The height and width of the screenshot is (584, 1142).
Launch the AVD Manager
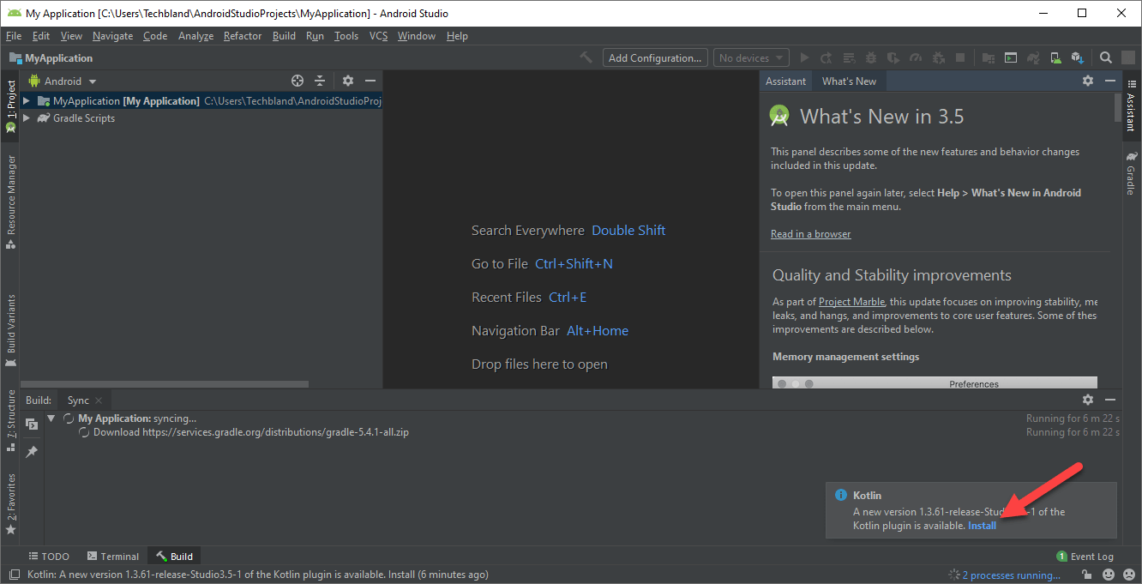(x=1055, y=57)
